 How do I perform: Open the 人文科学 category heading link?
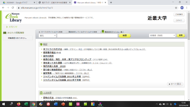[47, 93]
